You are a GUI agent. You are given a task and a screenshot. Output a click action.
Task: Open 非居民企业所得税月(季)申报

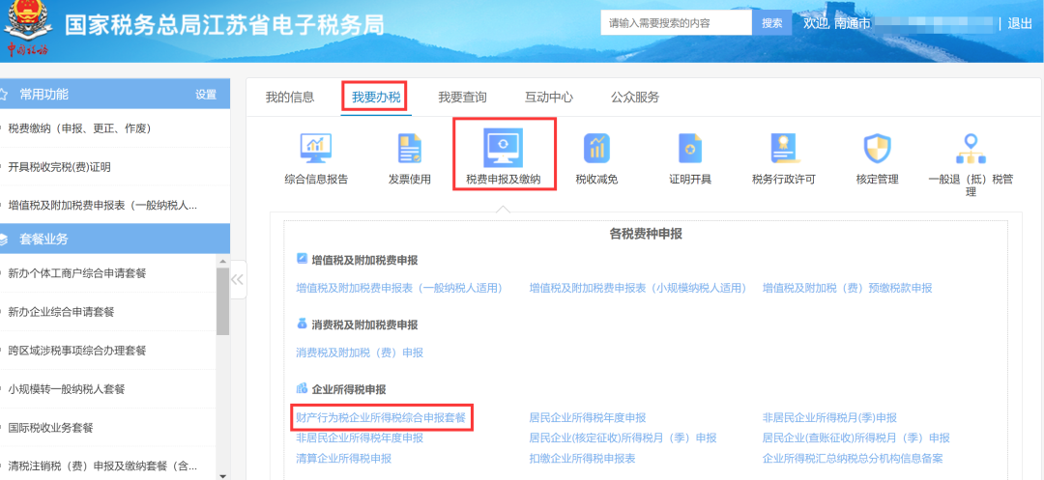(829, 417)
